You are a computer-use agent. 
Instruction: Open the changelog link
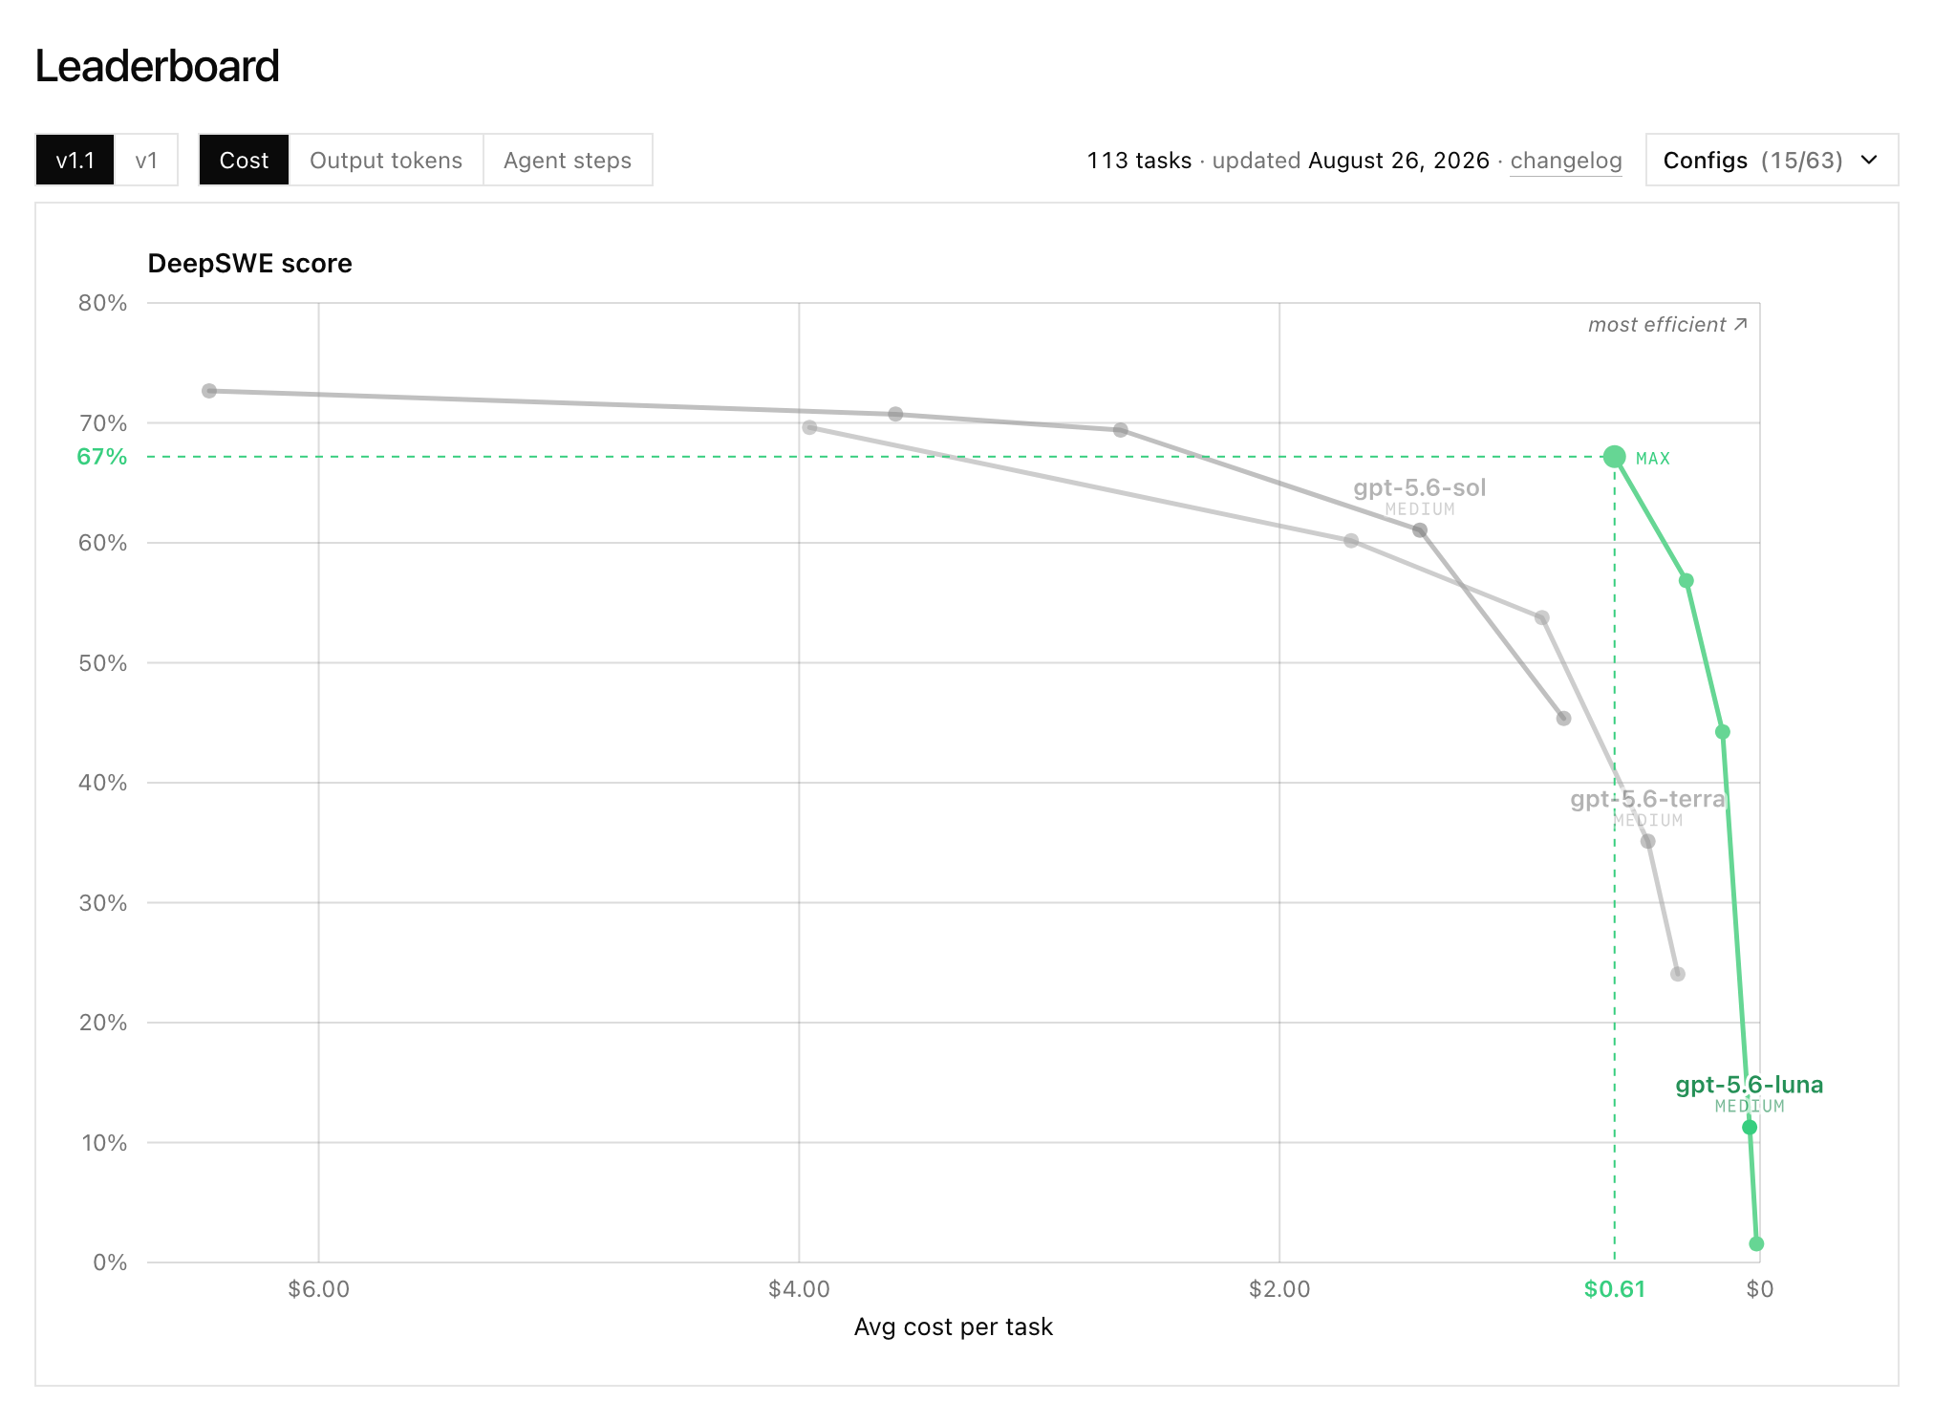pos(1566,161)
